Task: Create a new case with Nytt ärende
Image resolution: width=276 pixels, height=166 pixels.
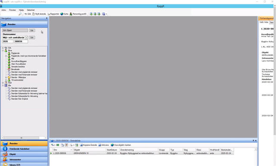Action: tap(39, 14)
